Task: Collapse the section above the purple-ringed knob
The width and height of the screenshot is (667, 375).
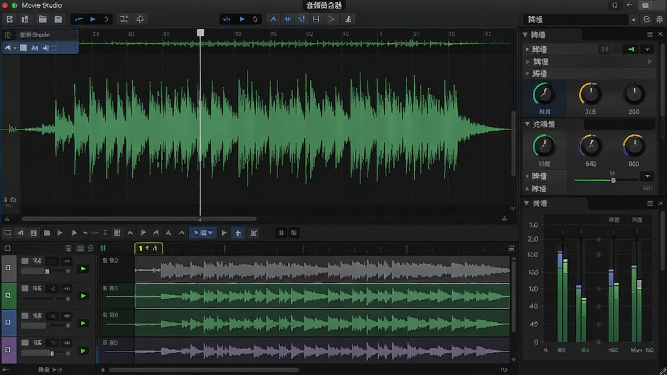Action: 528,124
